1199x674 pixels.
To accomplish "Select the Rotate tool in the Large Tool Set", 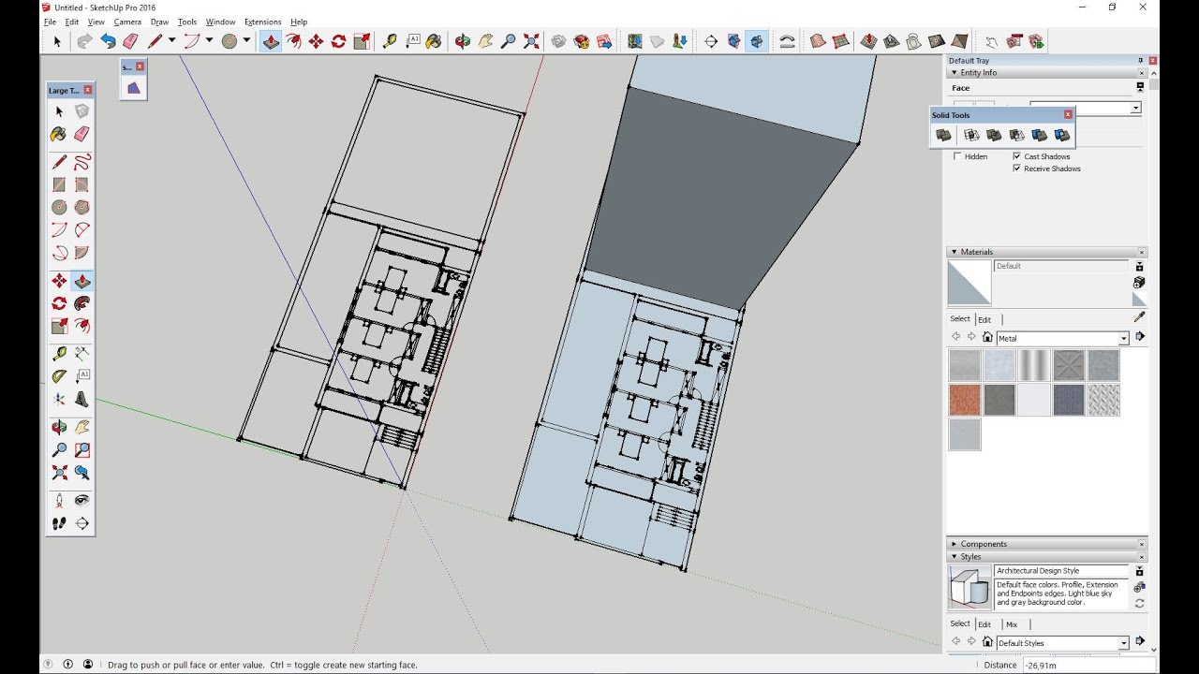I will coord(59,303).
